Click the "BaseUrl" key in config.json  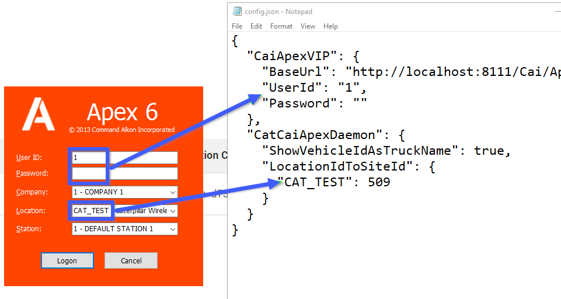[x=295, y=72]
